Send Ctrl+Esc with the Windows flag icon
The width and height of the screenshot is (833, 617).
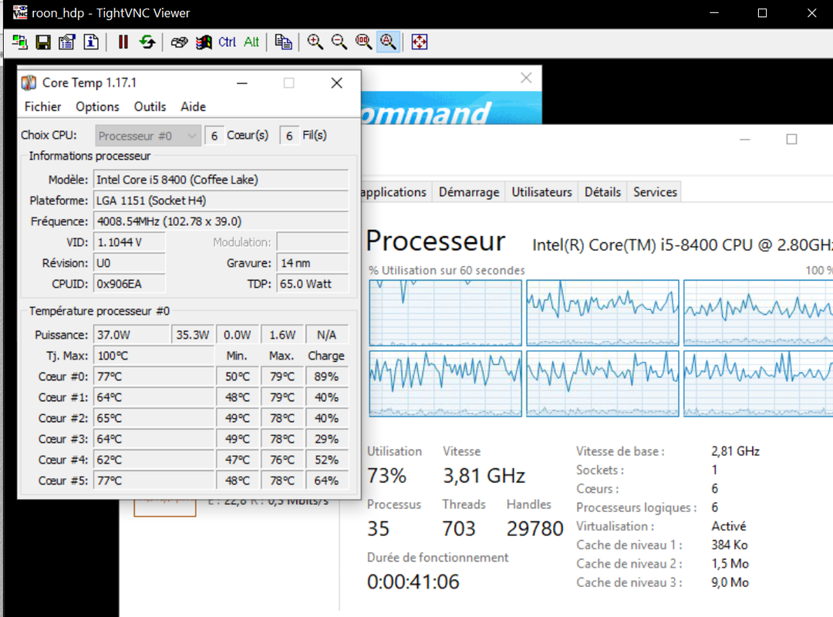point(204,42)
